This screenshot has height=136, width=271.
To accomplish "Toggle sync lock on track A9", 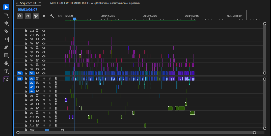I will click(38, 113).
